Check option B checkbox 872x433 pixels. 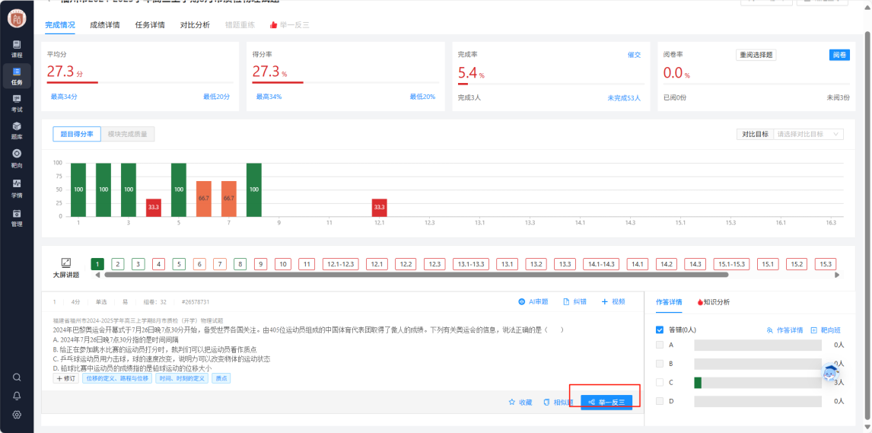(660, 364)
